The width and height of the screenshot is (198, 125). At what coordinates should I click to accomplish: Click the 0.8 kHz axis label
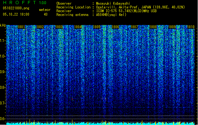[3, 87]
